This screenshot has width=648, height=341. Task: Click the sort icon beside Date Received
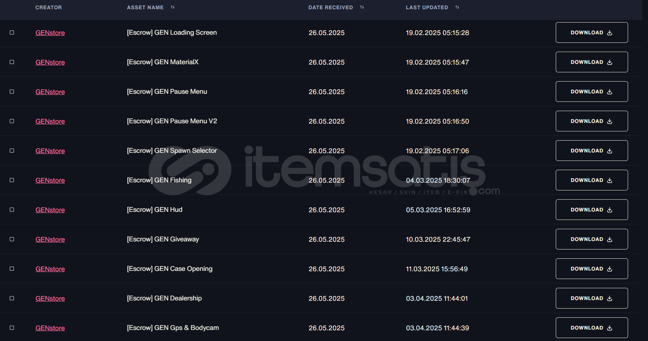pyautogui.click(x=362, y=7)
